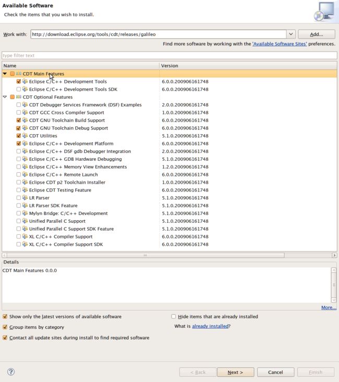Click feature icon of Eclipse CDT Testing Feature
This screenshot has height=382, width=339.
(25, 190)
